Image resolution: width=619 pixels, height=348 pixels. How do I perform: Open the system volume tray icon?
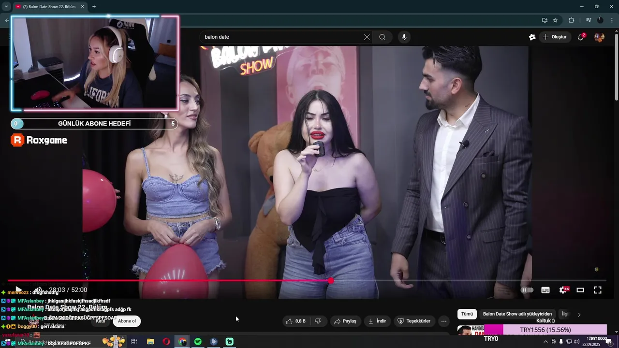pos(577,342)
